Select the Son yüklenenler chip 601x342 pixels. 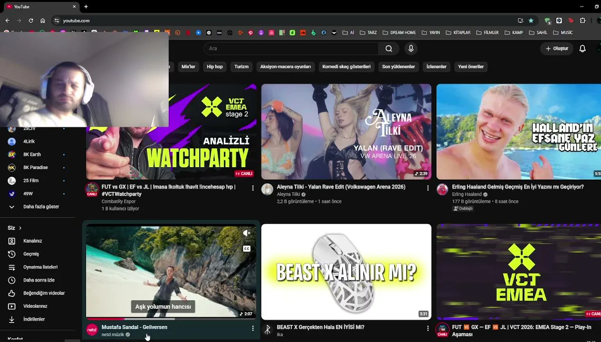click(398, 67)
